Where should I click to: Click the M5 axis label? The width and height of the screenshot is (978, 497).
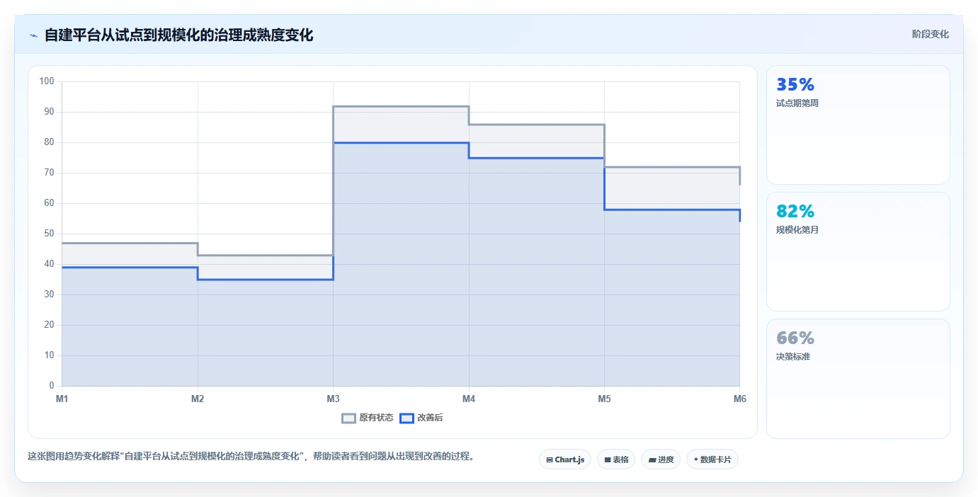[604, 399]
